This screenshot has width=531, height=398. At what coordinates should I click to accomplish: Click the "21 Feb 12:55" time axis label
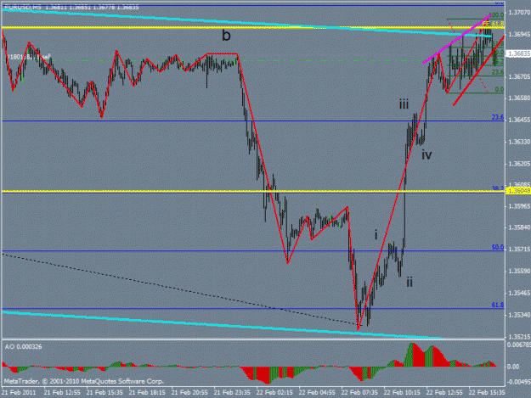62,392
